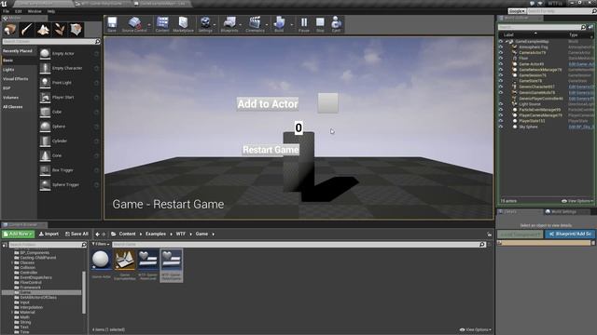The width and height of the screenshot is (597, 335).
Task: Open the Help menu
Action: 51,11
